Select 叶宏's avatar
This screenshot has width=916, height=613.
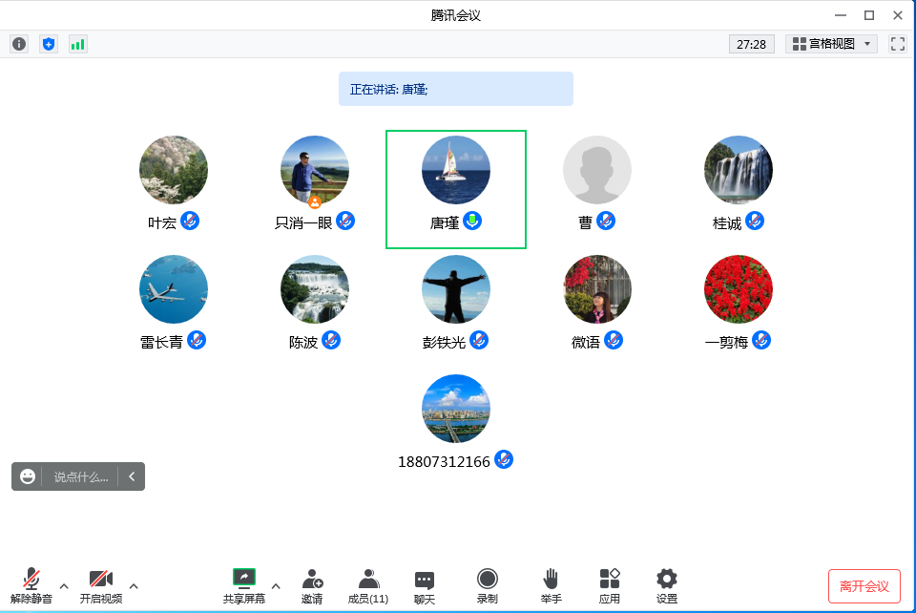click(x=174, y=170)
